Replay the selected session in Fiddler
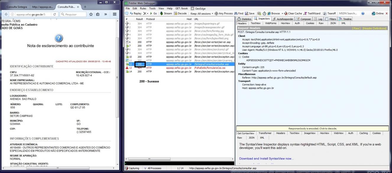This screenshot has width=392, height=173. 135,13
